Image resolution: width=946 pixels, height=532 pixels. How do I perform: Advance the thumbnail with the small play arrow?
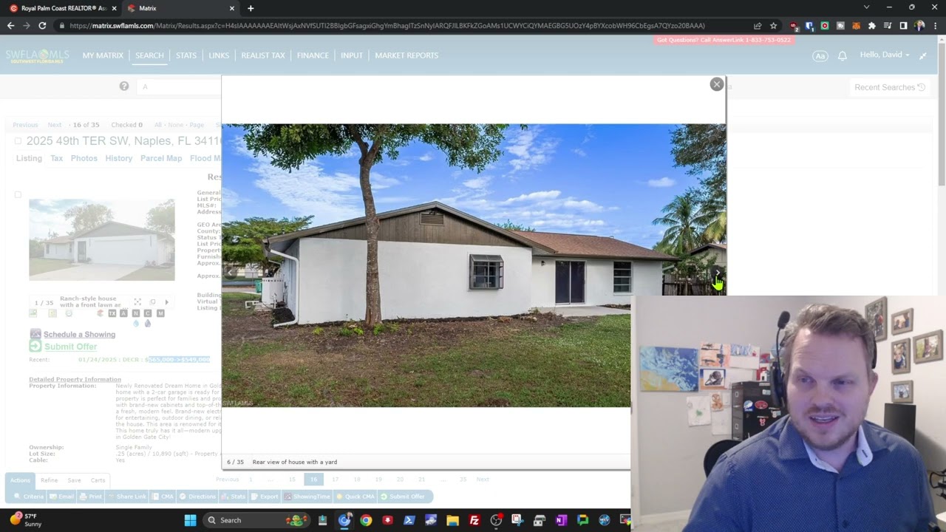tap(166, 302)
